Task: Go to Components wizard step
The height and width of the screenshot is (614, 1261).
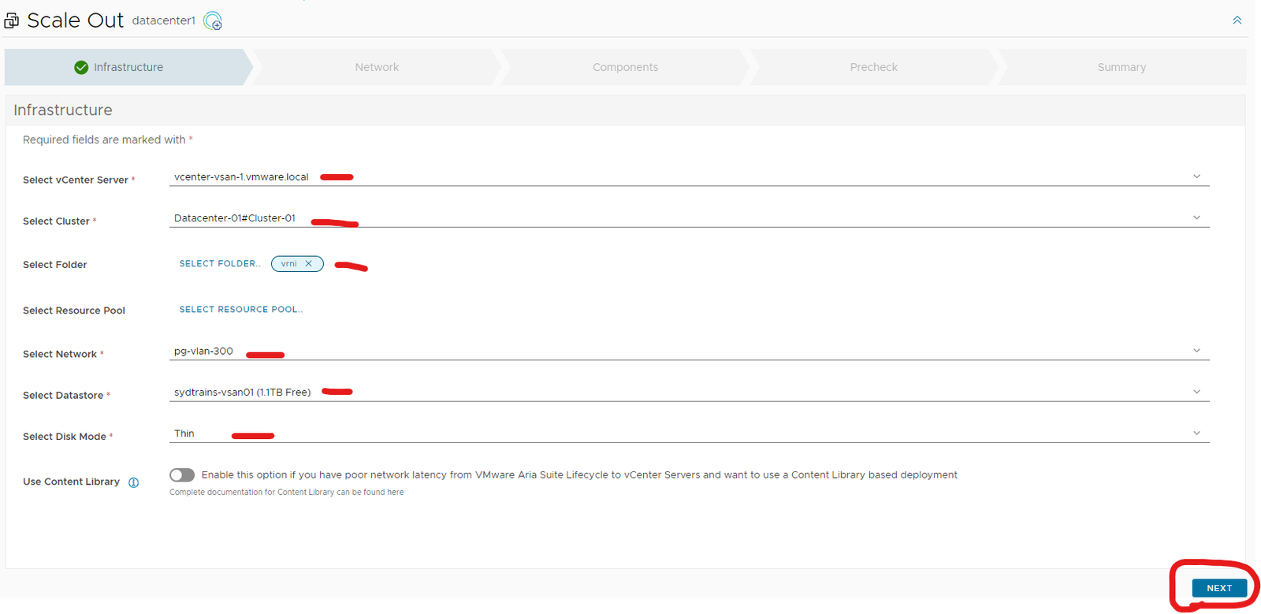Action: pyautogui.click(x=625, y=67)
